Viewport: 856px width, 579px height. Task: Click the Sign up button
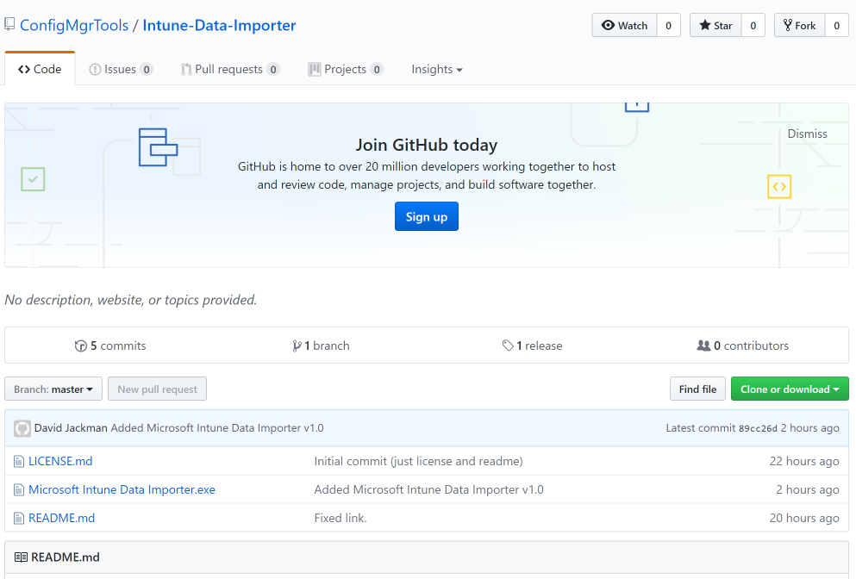pos(426,216)
